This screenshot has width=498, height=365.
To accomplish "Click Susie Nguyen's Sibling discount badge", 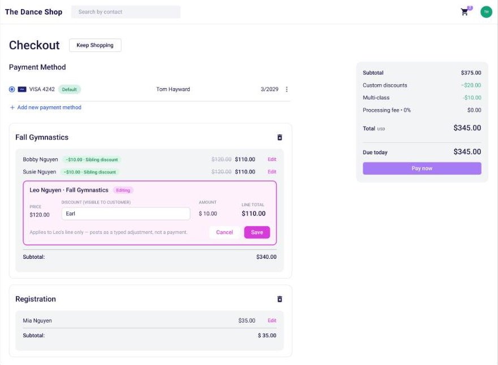I will click(x=90, y=172).
